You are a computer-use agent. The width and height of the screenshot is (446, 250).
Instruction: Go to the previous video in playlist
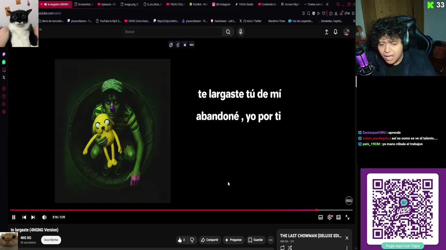pos(24,217)
